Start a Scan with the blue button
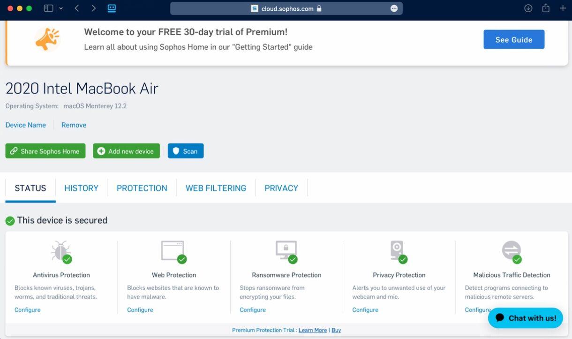Viewport: 572px width, 339px height. pyautogui.click(x=186, y=151)
